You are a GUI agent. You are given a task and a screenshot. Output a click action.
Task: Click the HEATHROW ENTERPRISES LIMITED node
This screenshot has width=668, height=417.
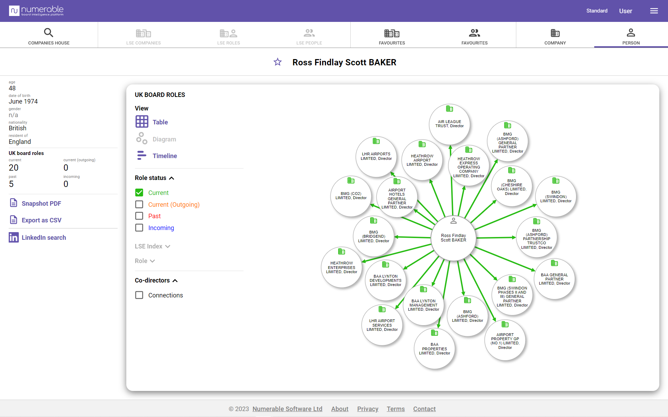pos(342,267)
